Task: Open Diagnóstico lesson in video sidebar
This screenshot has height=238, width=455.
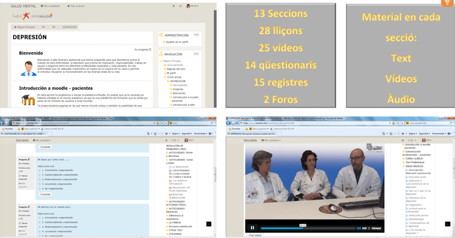Action: 416,205
